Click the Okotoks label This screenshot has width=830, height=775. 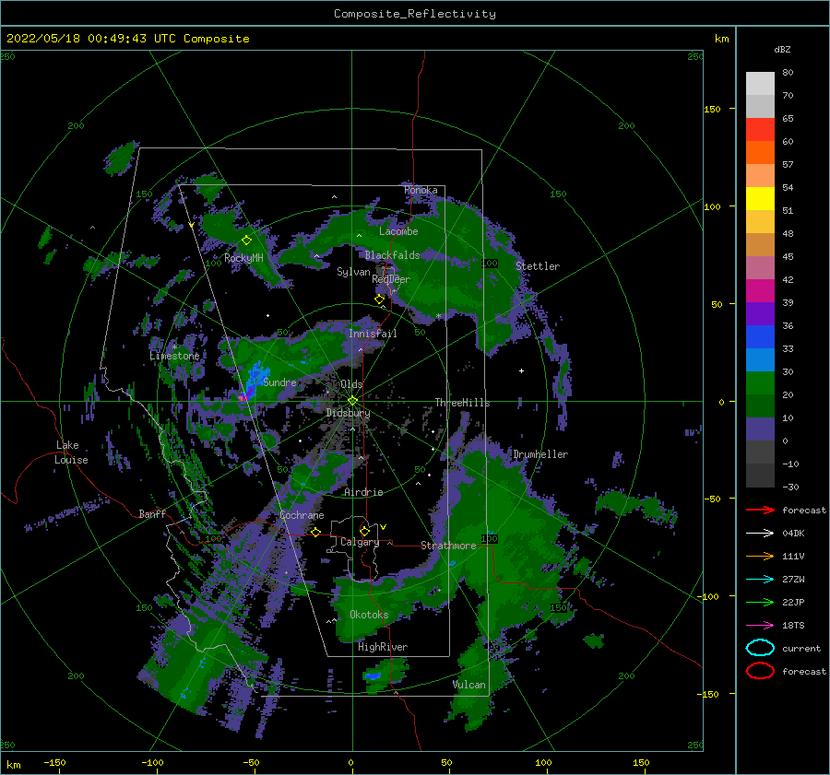pyautogui.click(x=369, y=615)
